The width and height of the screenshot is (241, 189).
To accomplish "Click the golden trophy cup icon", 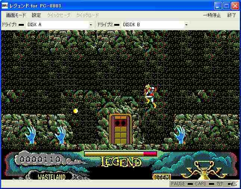I will [204, 170].
